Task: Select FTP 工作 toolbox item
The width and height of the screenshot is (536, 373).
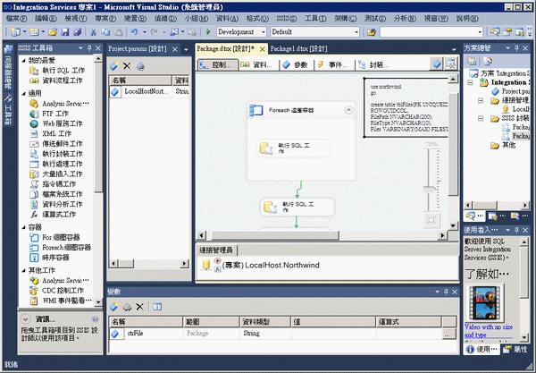Action: coord(49,114)
